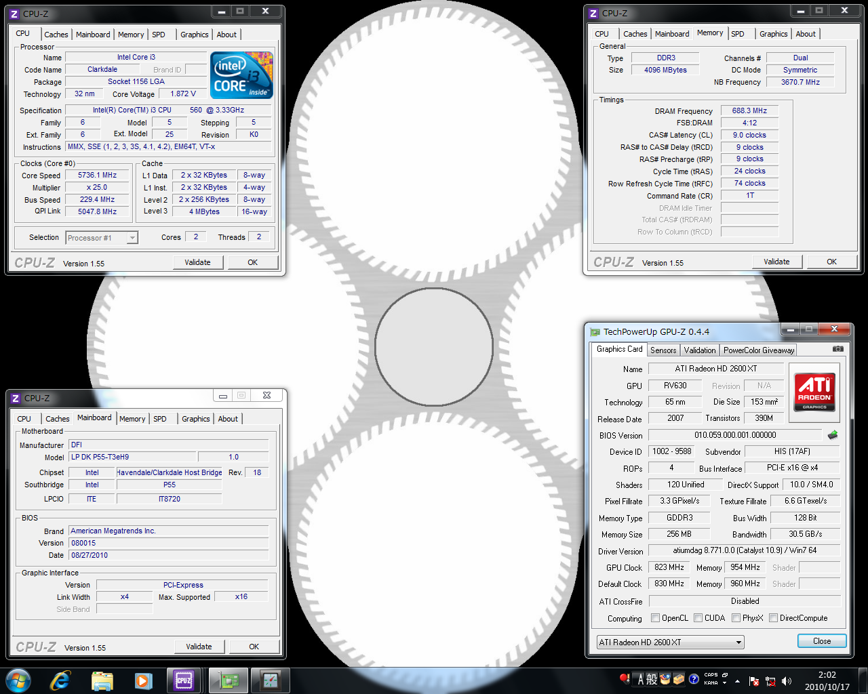Switch to GPU-Z via its green card taskbar button
Viewport: 868px width, 694px height.
pyautogui.click(x=229, y=680)
